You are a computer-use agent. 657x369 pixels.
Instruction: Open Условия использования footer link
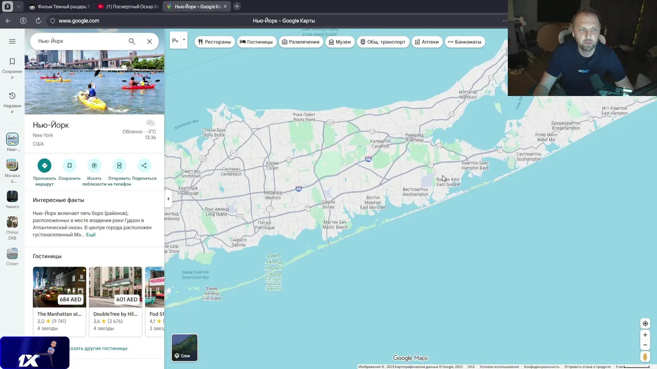click(x=499, y=367)
